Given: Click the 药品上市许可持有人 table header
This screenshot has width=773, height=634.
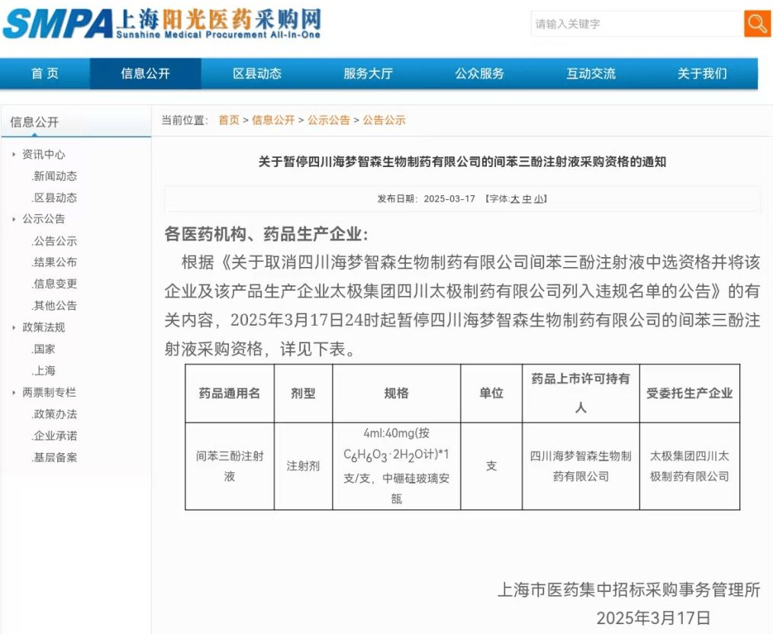Looking at the screenshot, I should [581, 393].
